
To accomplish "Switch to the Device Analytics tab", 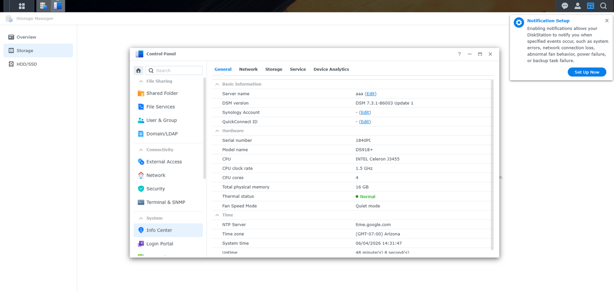I will click(x=331, y=69).
